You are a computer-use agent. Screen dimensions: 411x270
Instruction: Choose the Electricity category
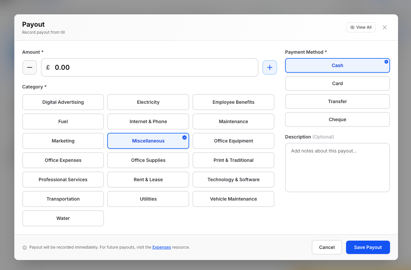pyautogui.click(x=148, y=102)
